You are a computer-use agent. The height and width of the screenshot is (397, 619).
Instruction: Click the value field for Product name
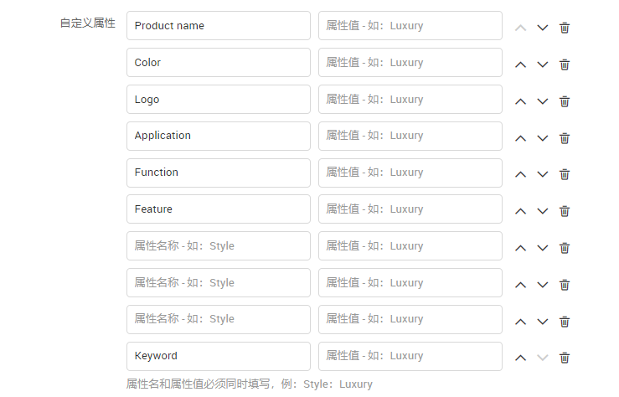410,26
